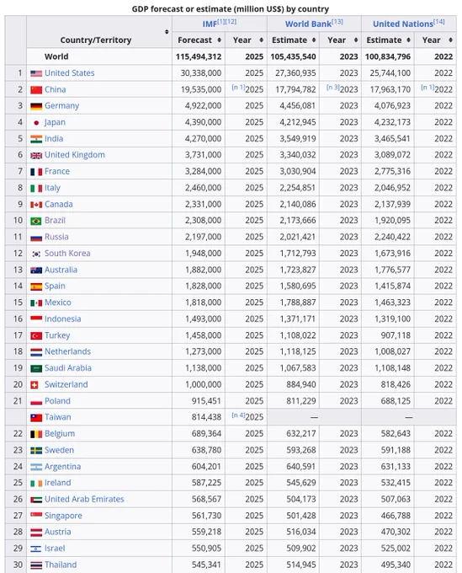Open the United Arab Emirates link
462x573 pixels.
pos(84,499)
